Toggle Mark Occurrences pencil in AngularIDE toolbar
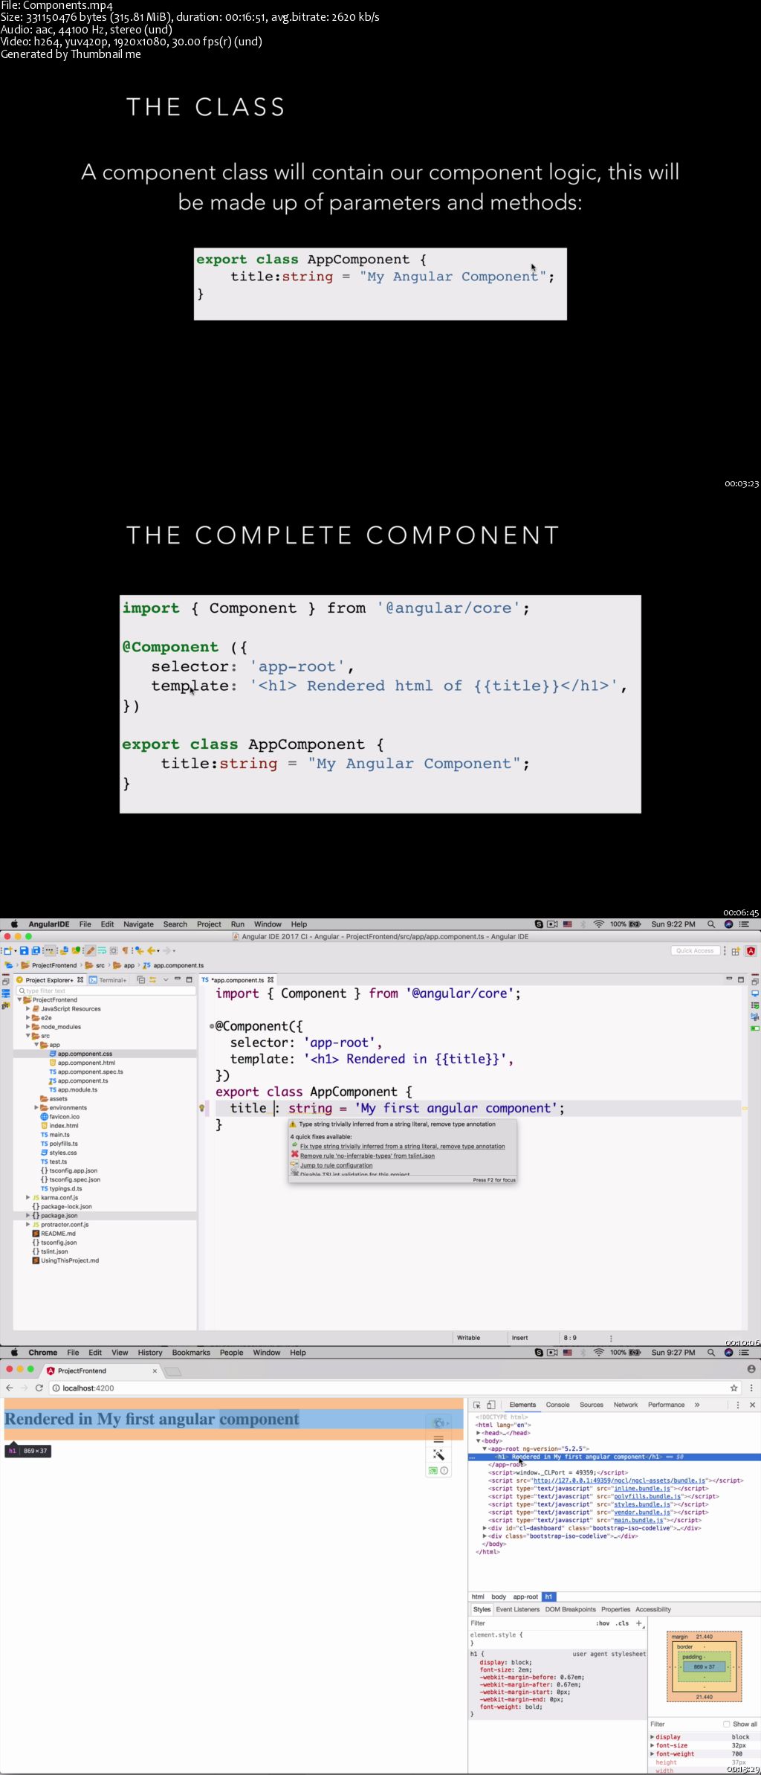Screen dimensions: 761x1775 (90, 951)
